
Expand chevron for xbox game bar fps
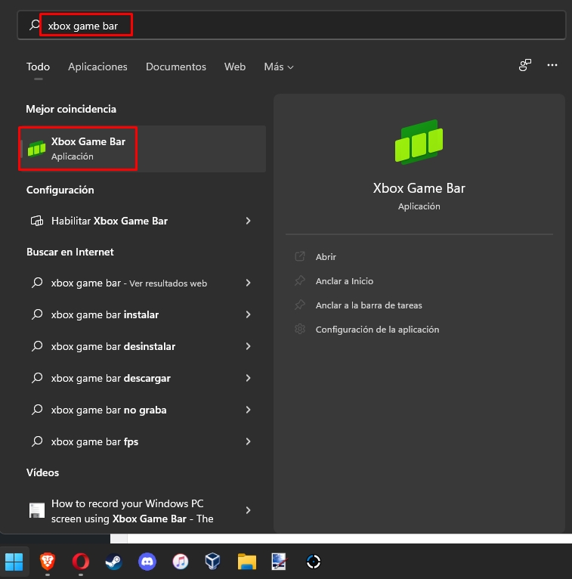click(x=248, y=441)
